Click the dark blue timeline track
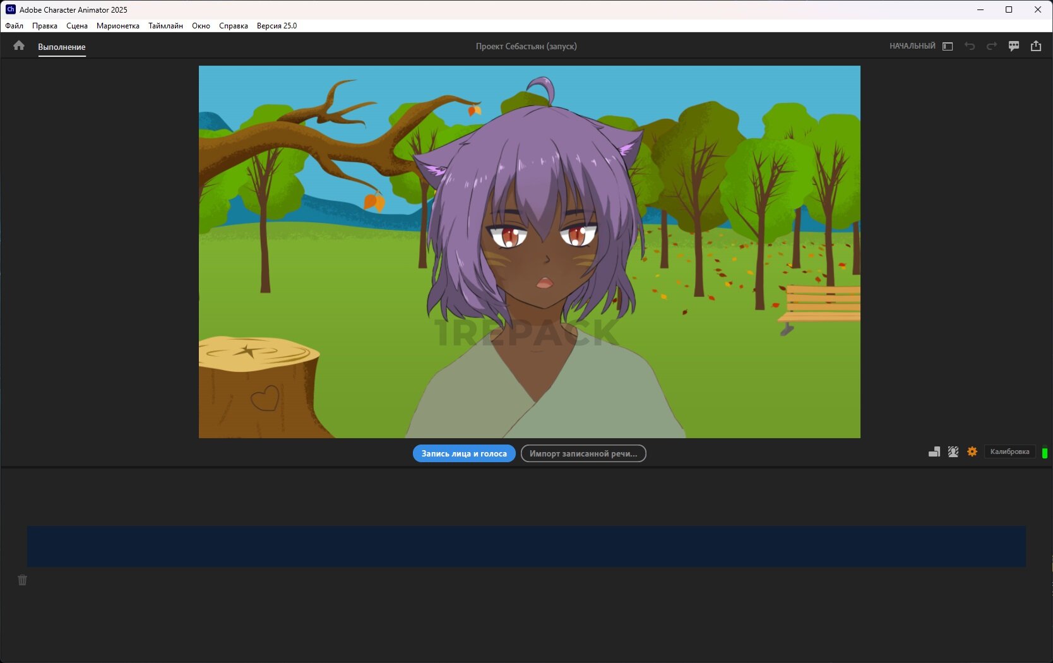The height and width of the screenshot is (663, 1053). click(526, 546)
